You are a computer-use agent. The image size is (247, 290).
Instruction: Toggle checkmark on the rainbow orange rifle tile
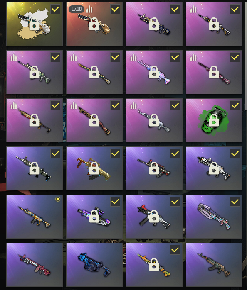click(x=175, y=250)
